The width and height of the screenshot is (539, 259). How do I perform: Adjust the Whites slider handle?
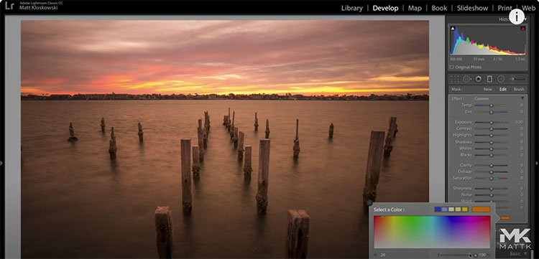click(492, 149)
